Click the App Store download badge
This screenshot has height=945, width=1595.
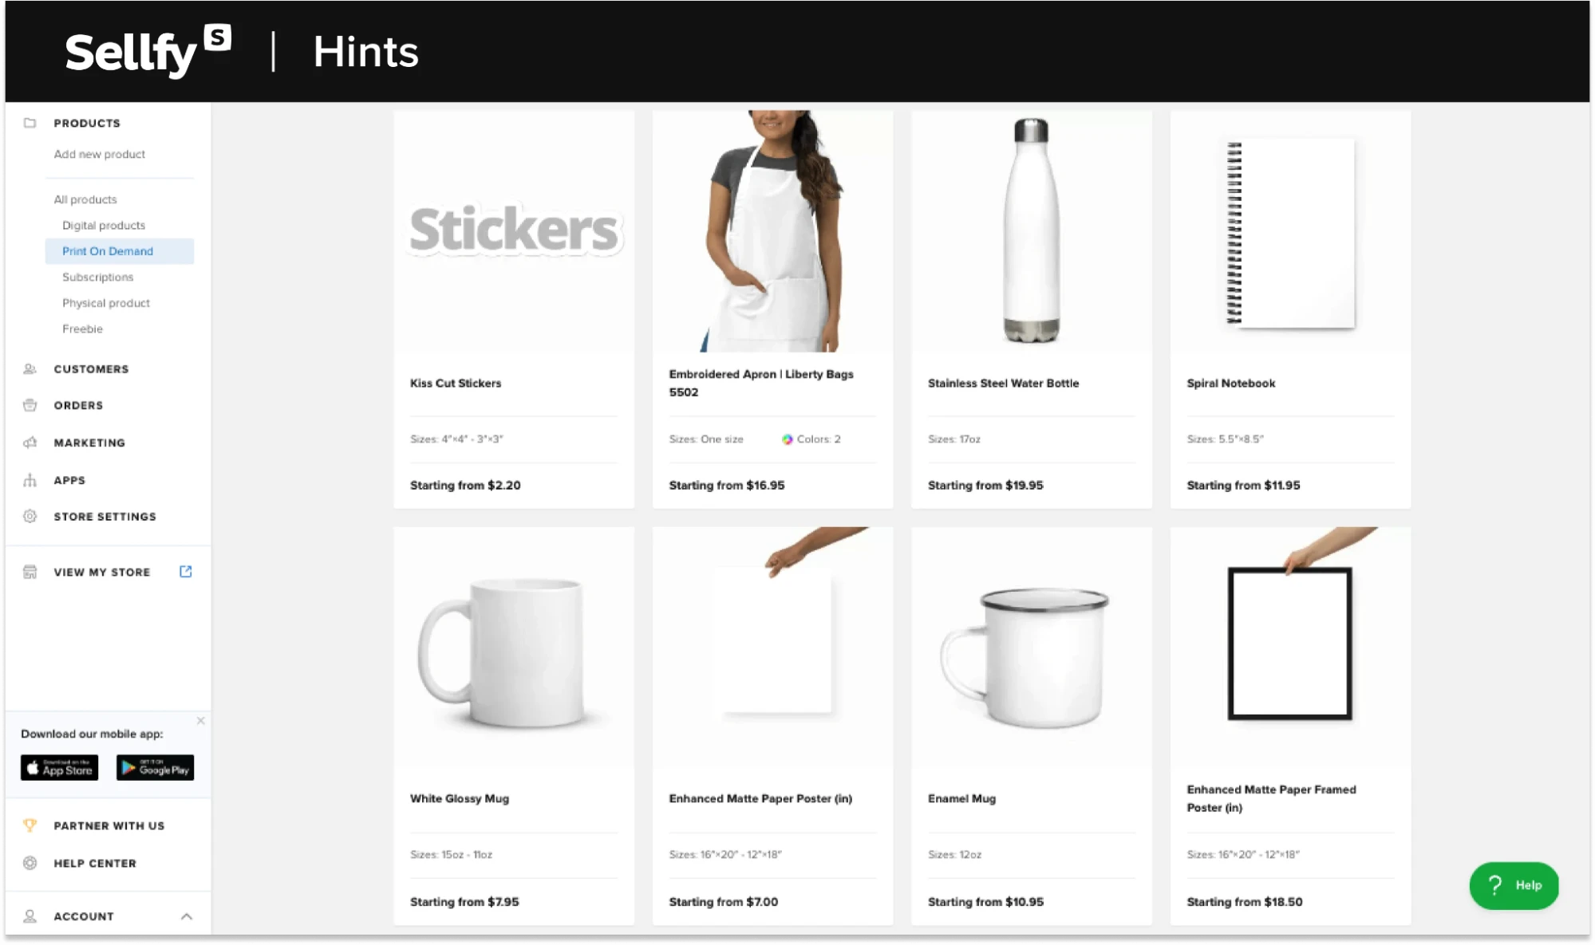tap(60, 768)
